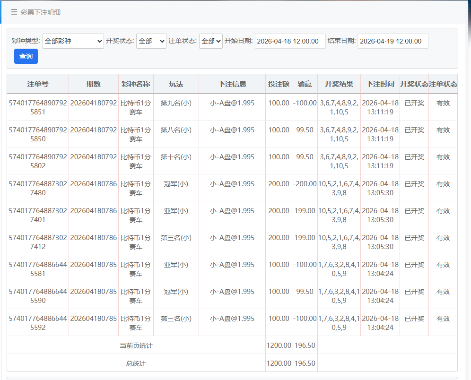471x380 pixels.
Task: Open the 彩种类型 dropdown
Action: click(x=73, y=41)
